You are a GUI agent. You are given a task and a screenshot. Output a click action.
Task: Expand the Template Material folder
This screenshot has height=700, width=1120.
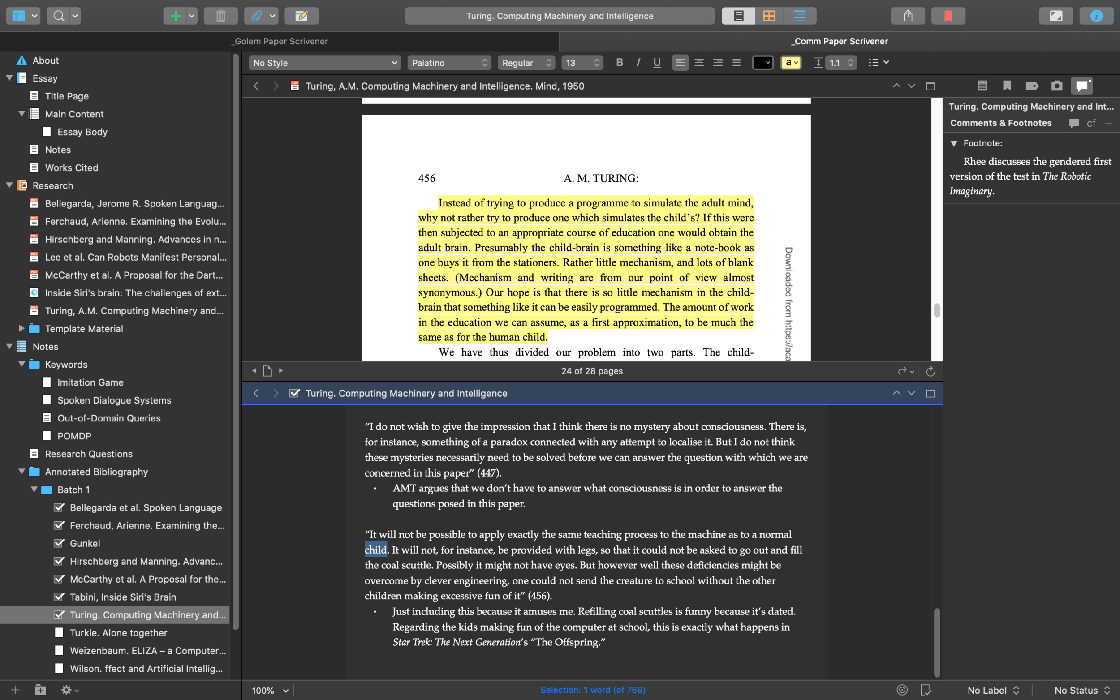(x=22, y=328)
